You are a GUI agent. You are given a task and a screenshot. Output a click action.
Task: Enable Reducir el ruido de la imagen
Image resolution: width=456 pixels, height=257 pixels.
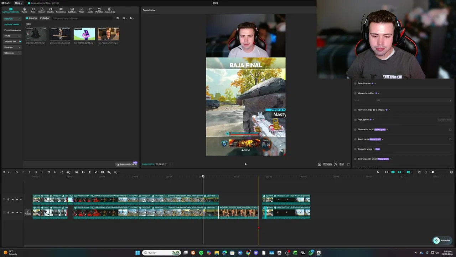point(355,110)
